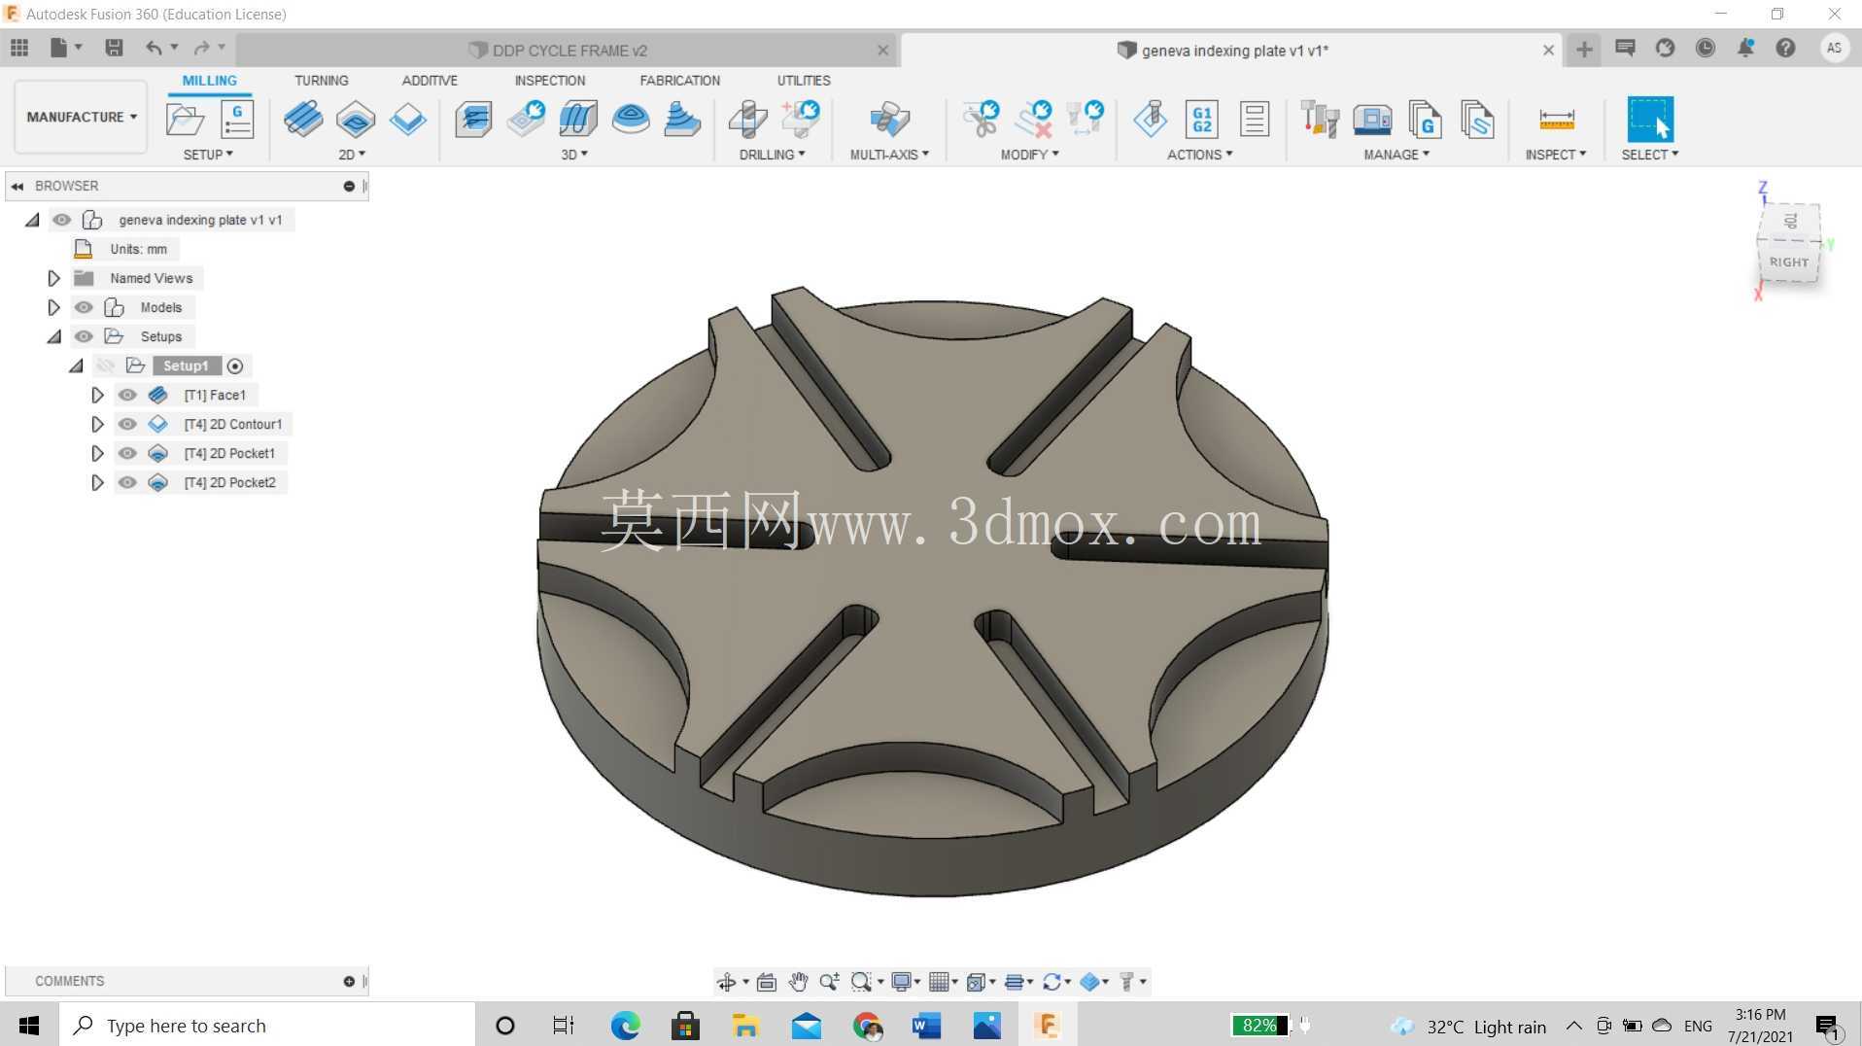Viewport: 1862px width, 1046px height.
Task: Click the NC program setup sheet icon
Action: pyautogui.click(x=237, y=120)
